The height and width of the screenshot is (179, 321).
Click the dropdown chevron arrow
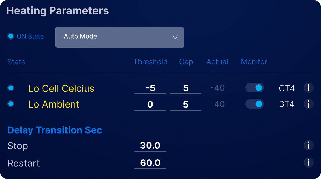[175, 37]
